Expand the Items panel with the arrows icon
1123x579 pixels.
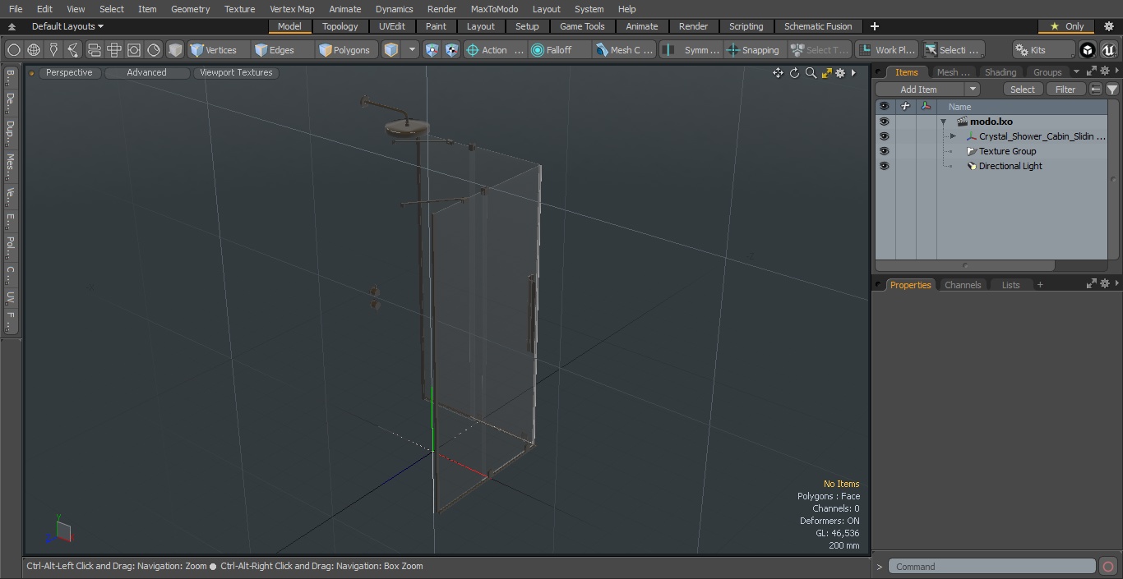1092,71
